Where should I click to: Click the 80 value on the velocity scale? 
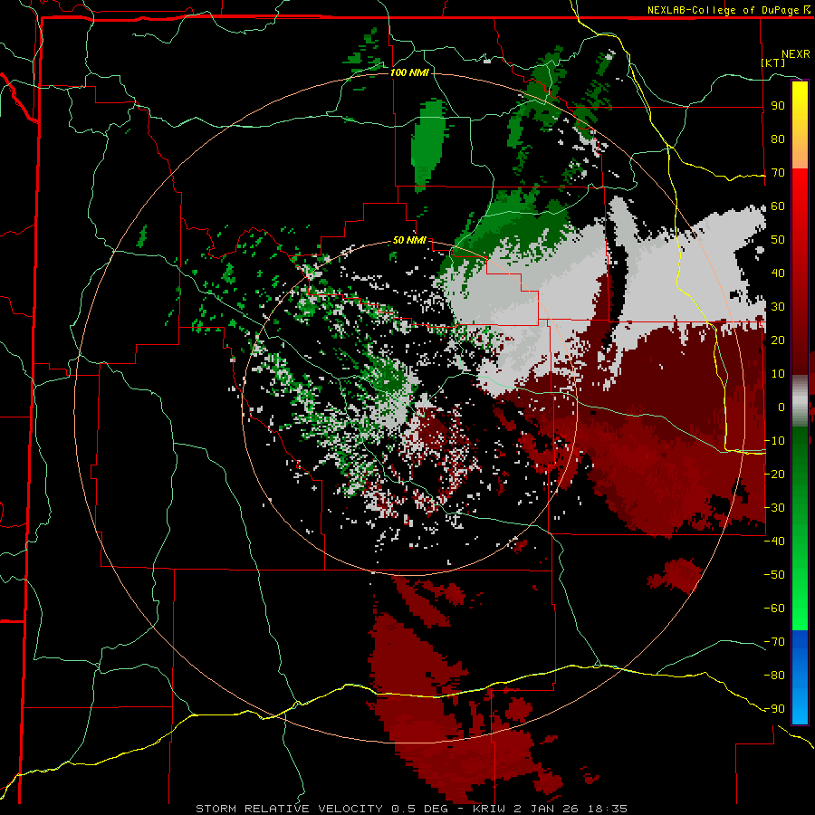(x=778, y=139)
